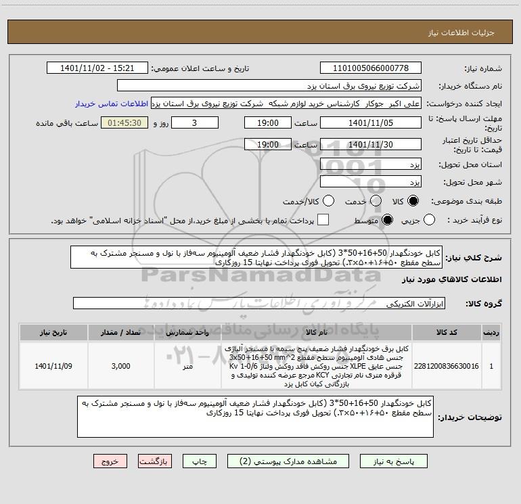Click the response deadline date 1401/11/05 field

tap(371, 123)
